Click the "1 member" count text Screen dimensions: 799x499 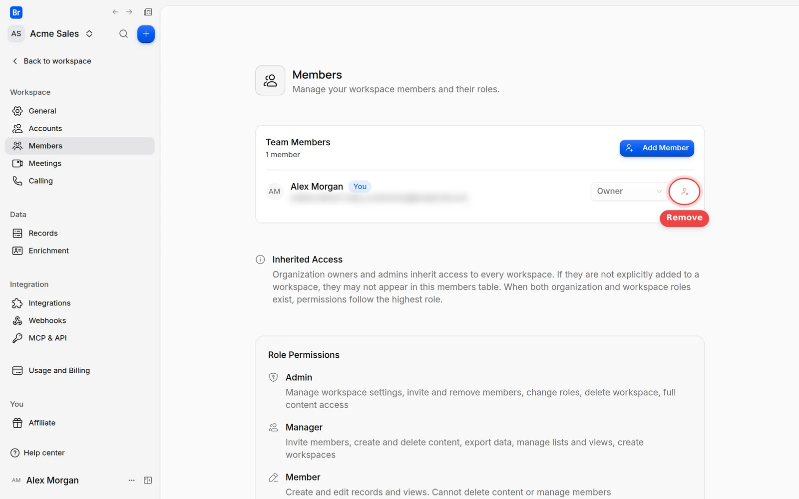(283, 155)
